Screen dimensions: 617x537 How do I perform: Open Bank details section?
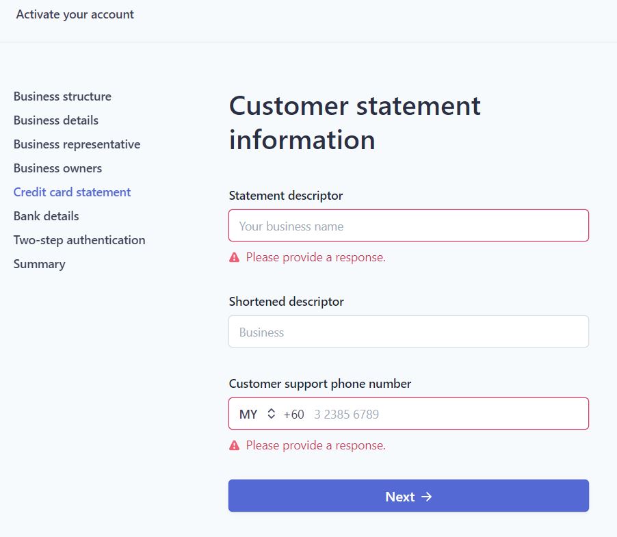[x=46, y=216]
